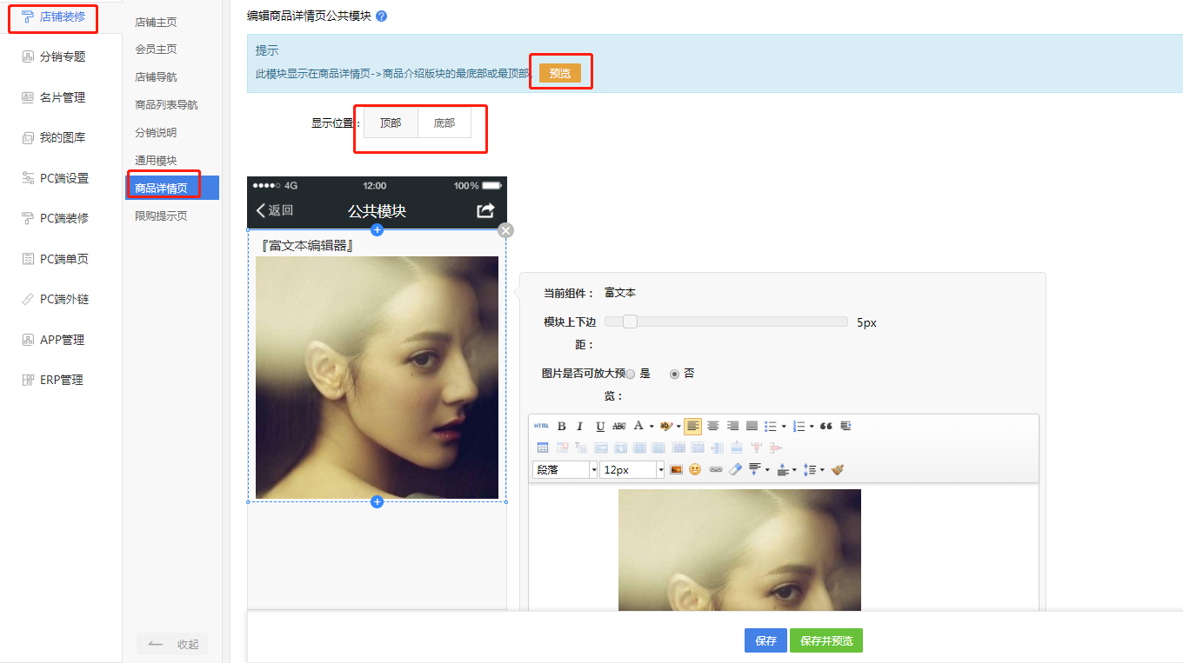Image resolution: width=1183 pixels, height=663 pixels.
Task: Center-align the editor text
Action: (x=712, y=426)
